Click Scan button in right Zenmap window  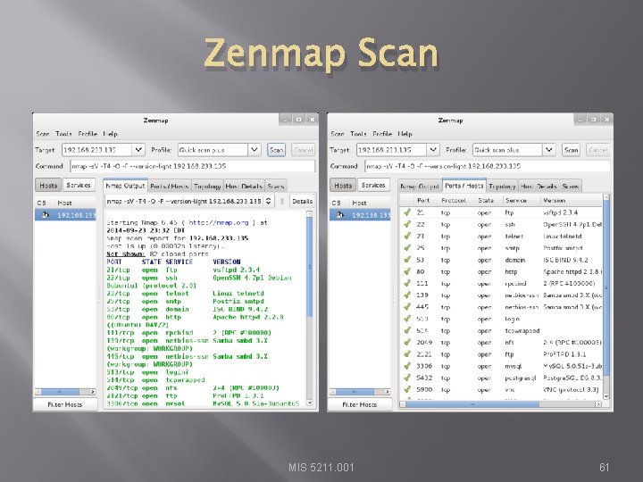(x=571, y=150)
